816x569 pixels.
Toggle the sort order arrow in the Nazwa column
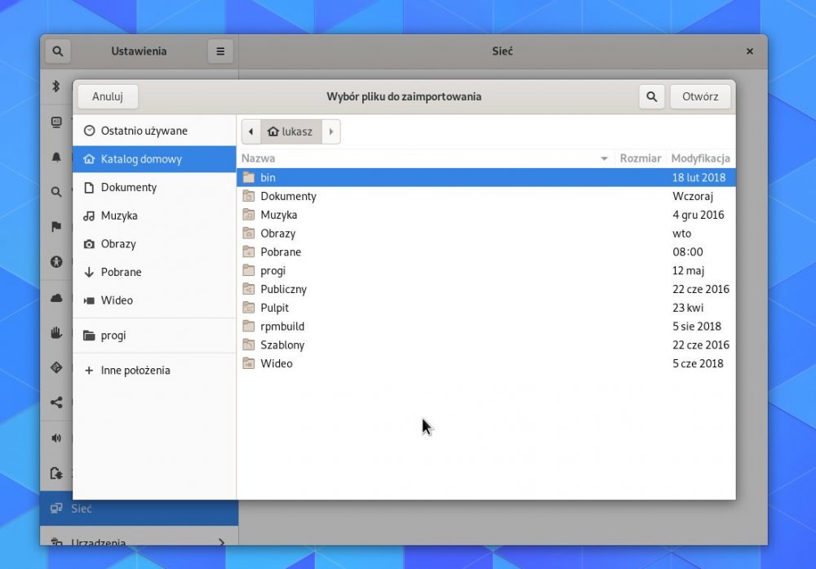[604, 158]
